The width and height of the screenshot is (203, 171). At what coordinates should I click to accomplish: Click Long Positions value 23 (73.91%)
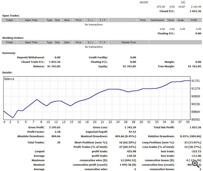pyautogui.click(x=193, y=143)
